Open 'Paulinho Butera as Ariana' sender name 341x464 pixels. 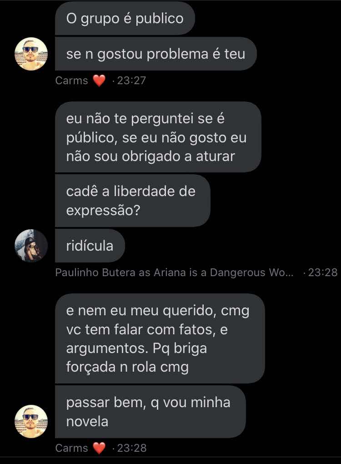coord(174,272)
